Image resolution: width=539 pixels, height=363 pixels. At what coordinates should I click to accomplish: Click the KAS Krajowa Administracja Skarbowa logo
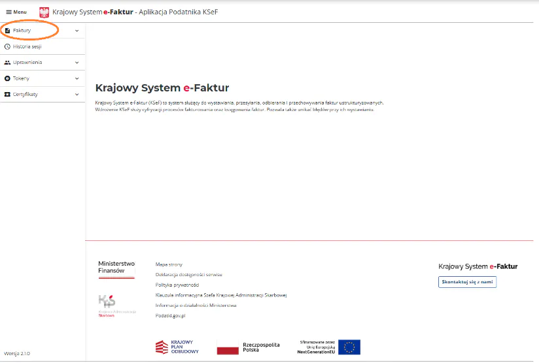tap(117, 306)
